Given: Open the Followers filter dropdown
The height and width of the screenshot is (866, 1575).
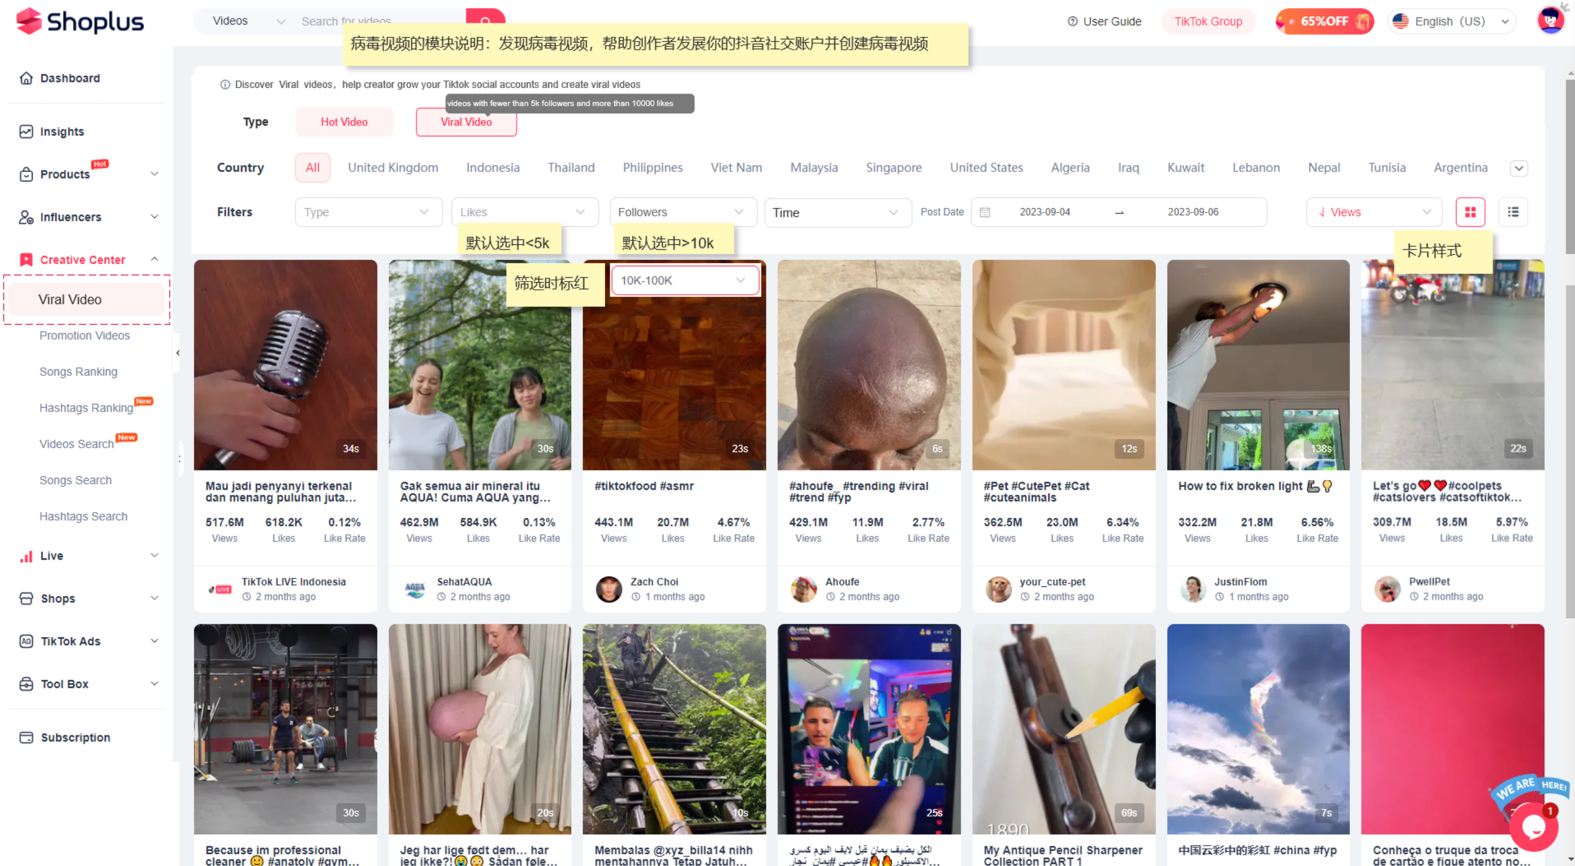Looking at the screenshot, I should point(683,212).
